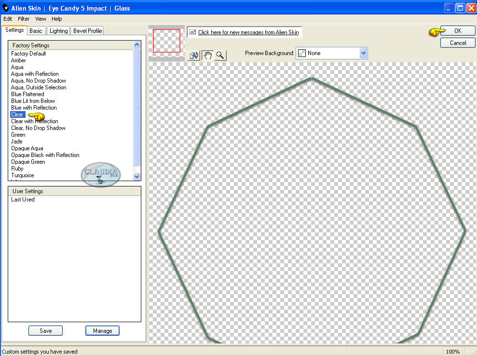
Task: Open the View menu
Action: [41, 19]
